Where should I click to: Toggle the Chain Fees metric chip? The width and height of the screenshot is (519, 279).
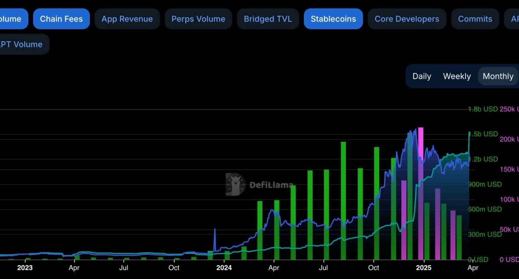(x=61, y=19)
